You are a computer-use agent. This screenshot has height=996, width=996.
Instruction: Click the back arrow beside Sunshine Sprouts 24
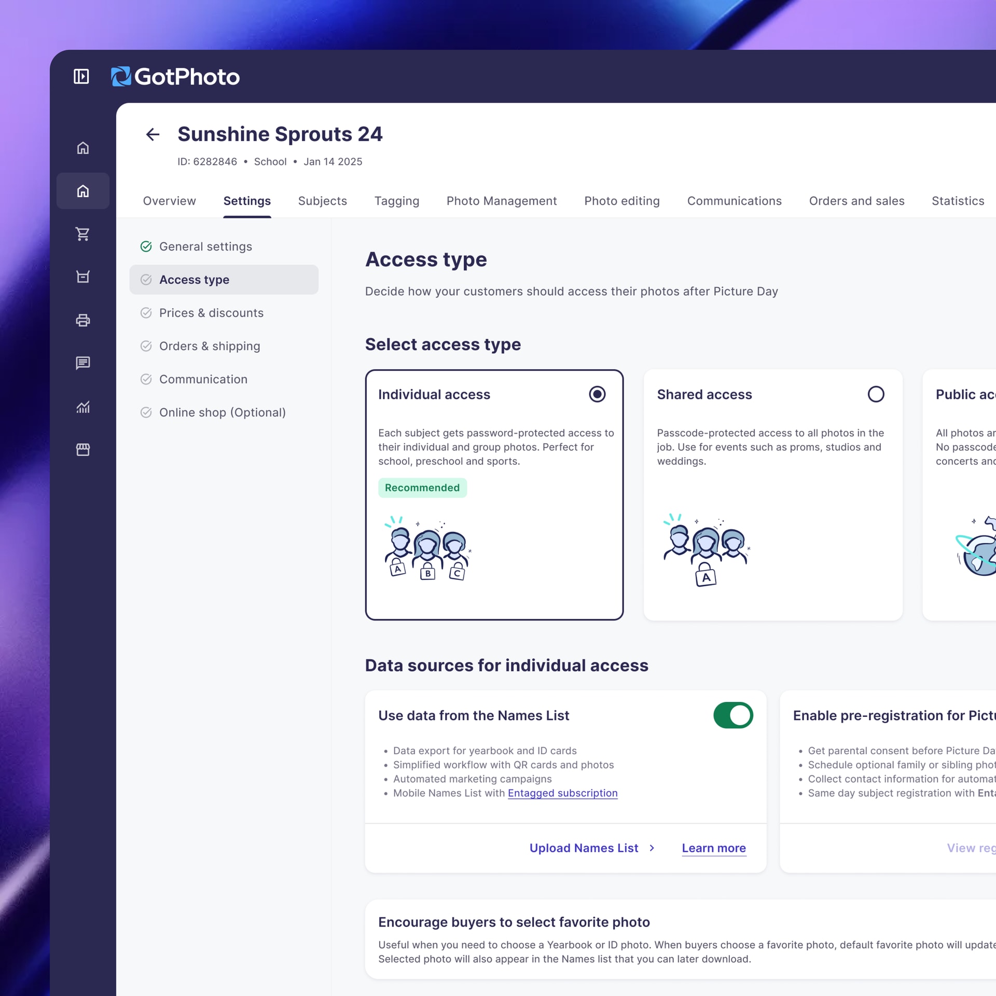[x=153, y=135]
